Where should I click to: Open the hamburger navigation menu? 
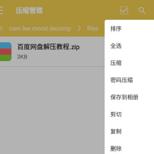click(1, 10)
